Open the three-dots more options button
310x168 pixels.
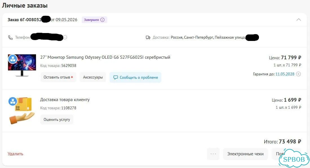click(x=213, y=154)
